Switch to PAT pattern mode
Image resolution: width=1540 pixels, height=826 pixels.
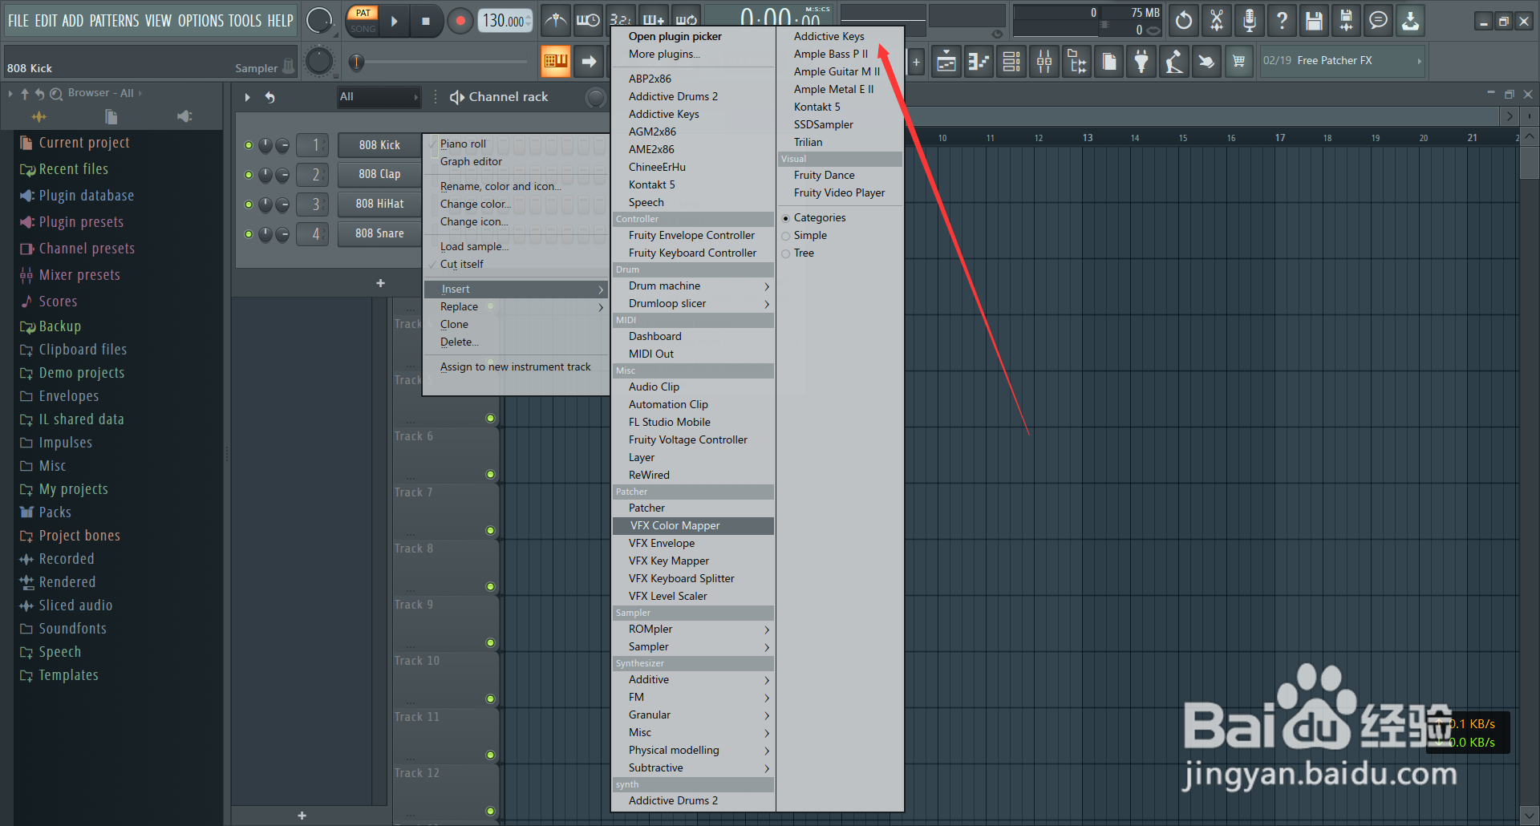coord(363,13)
